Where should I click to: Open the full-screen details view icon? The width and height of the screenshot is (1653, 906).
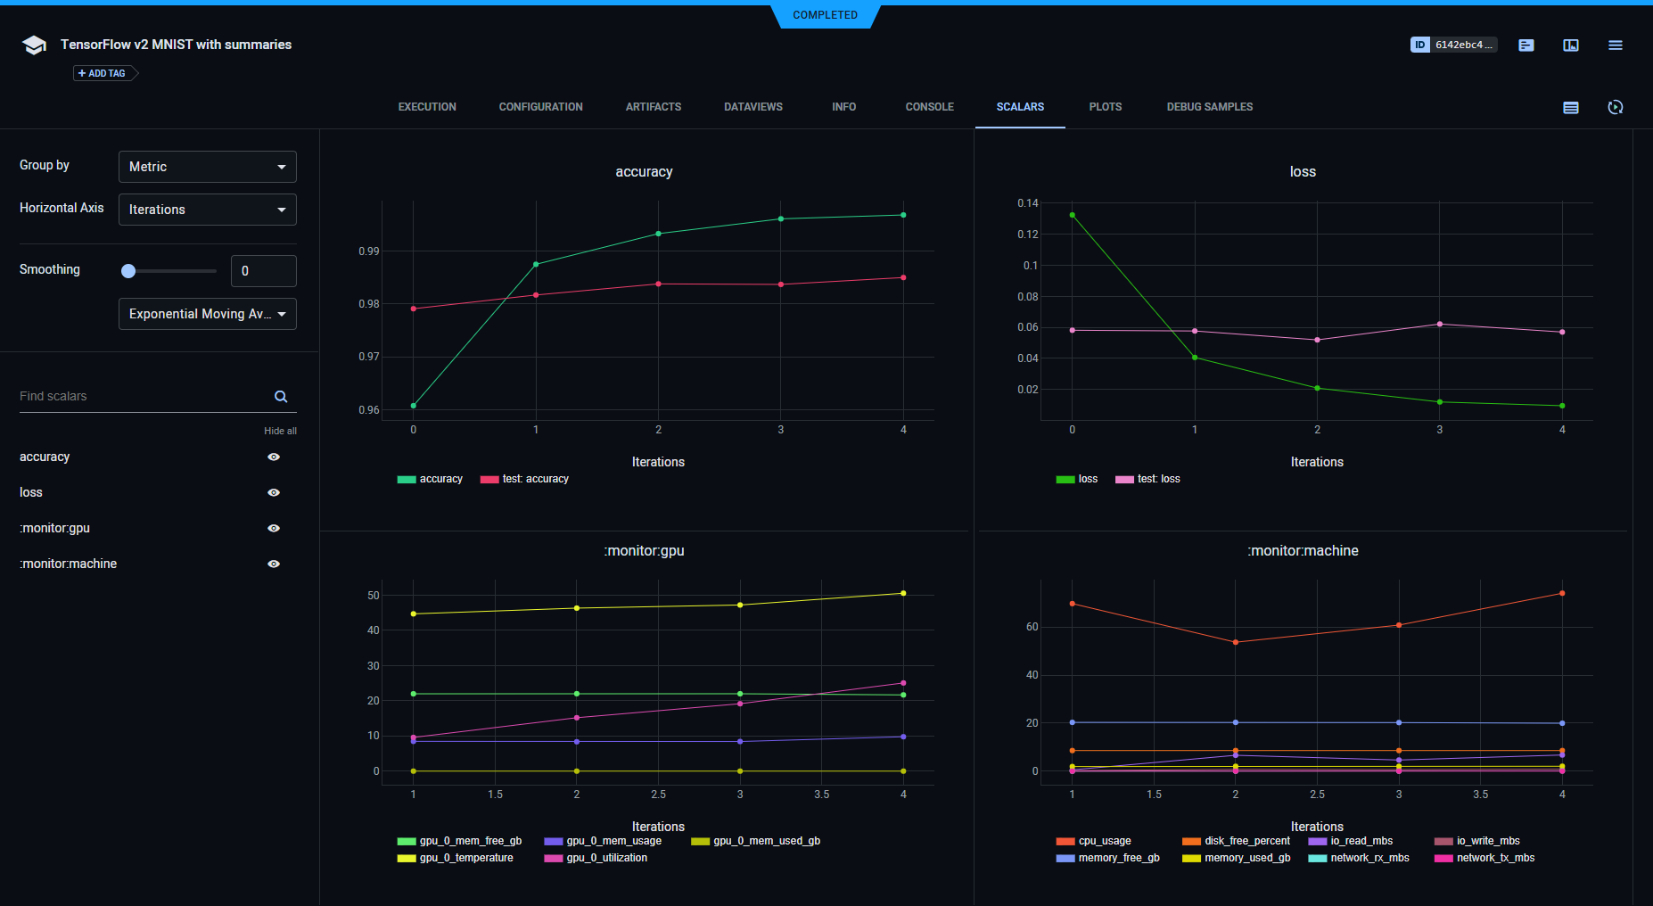coord(1571,45)
